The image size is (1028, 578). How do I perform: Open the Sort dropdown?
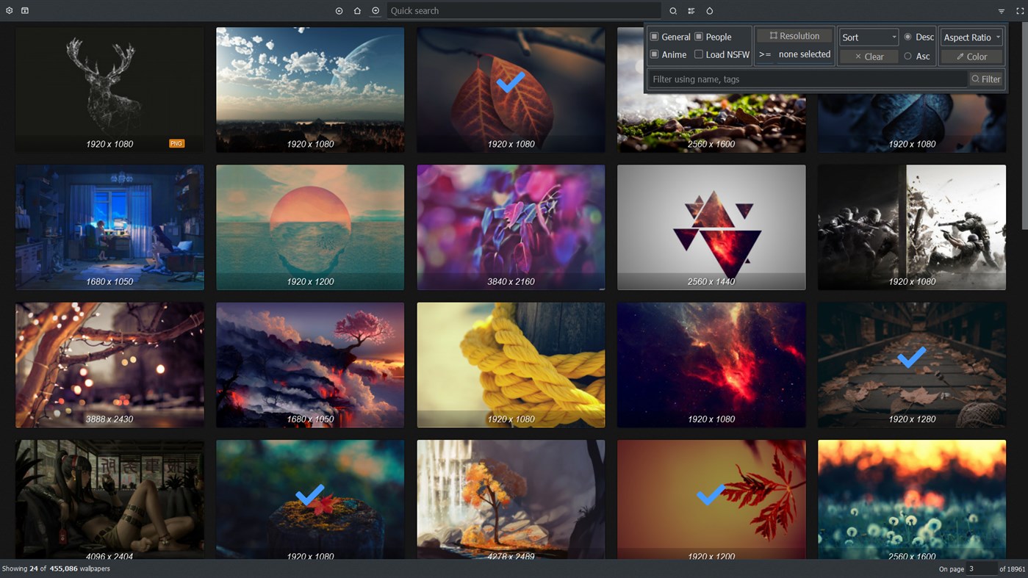(x=868, y=37)
